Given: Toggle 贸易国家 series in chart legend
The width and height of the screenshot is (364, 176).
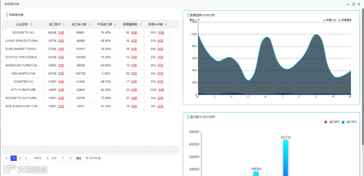Looking at the screenshot, I should 345,20.
